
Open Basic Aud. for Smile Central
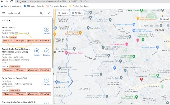(x=8, y=41)
